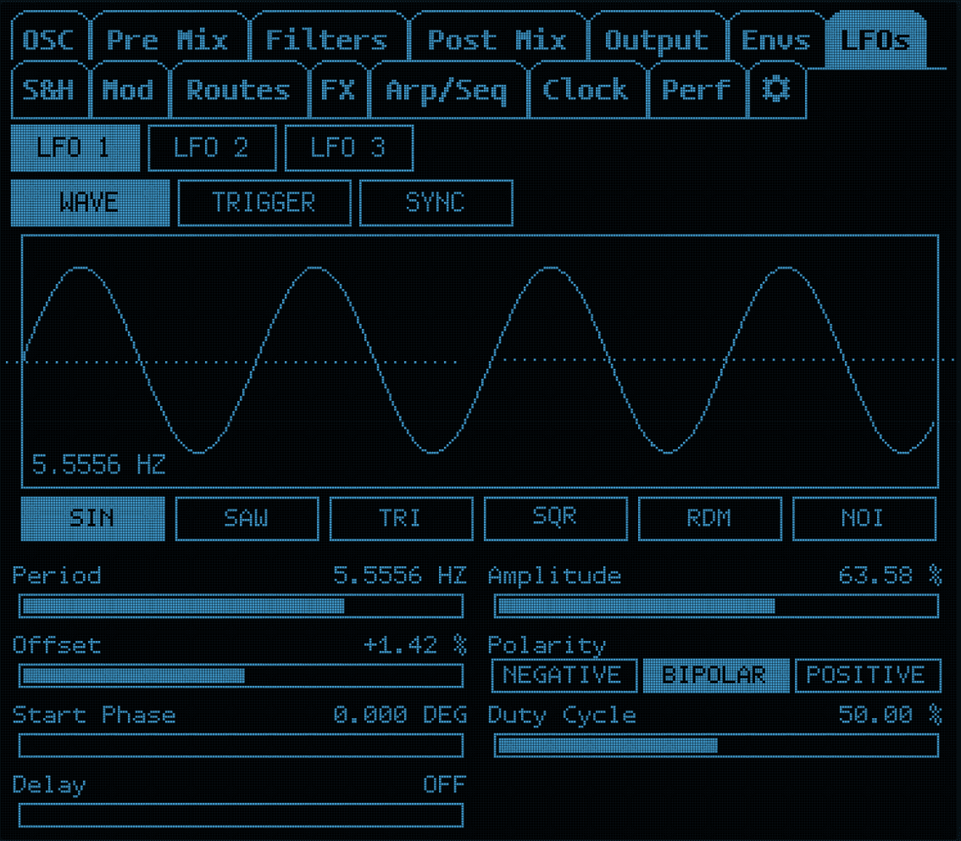Select the LFOs tab
This screenshot has width=961, height=841.
click(x=875, y=39)
